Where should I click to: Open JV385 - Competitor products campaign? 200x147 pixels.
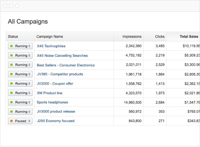tap(60, 74)
